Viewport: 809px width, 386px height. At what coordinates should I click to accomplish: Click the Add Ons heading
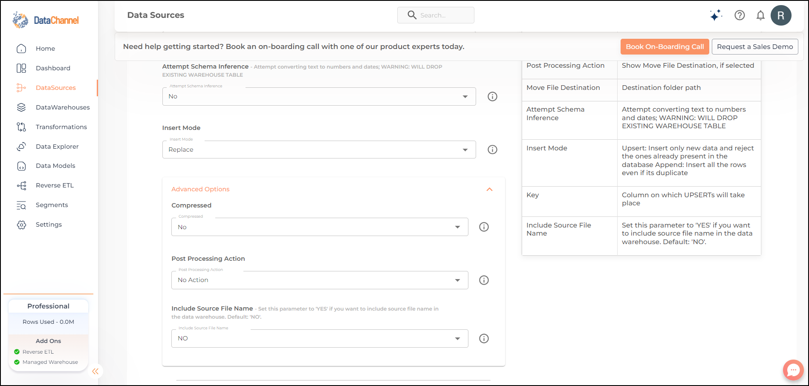[x=48, y=341]
